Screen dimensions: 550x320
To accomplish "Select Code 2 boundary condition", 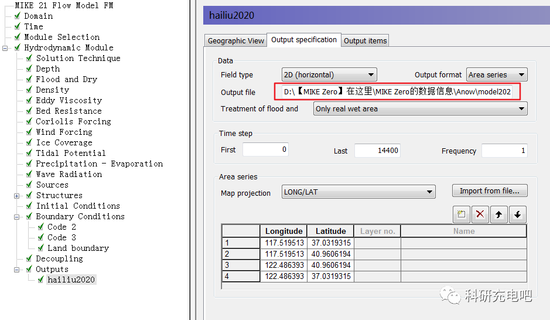I will [x=62, y=227].
